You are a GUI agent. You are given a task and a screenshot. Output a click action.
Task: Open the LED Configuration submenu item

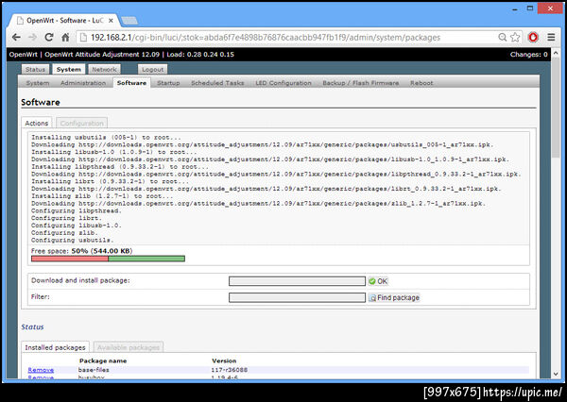283,83
